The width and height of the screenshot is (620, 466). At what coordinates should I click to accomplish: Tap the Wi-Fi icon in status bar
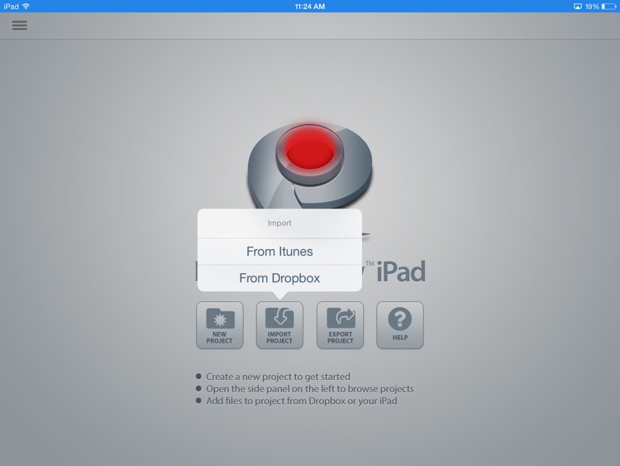tap(26, 7)
